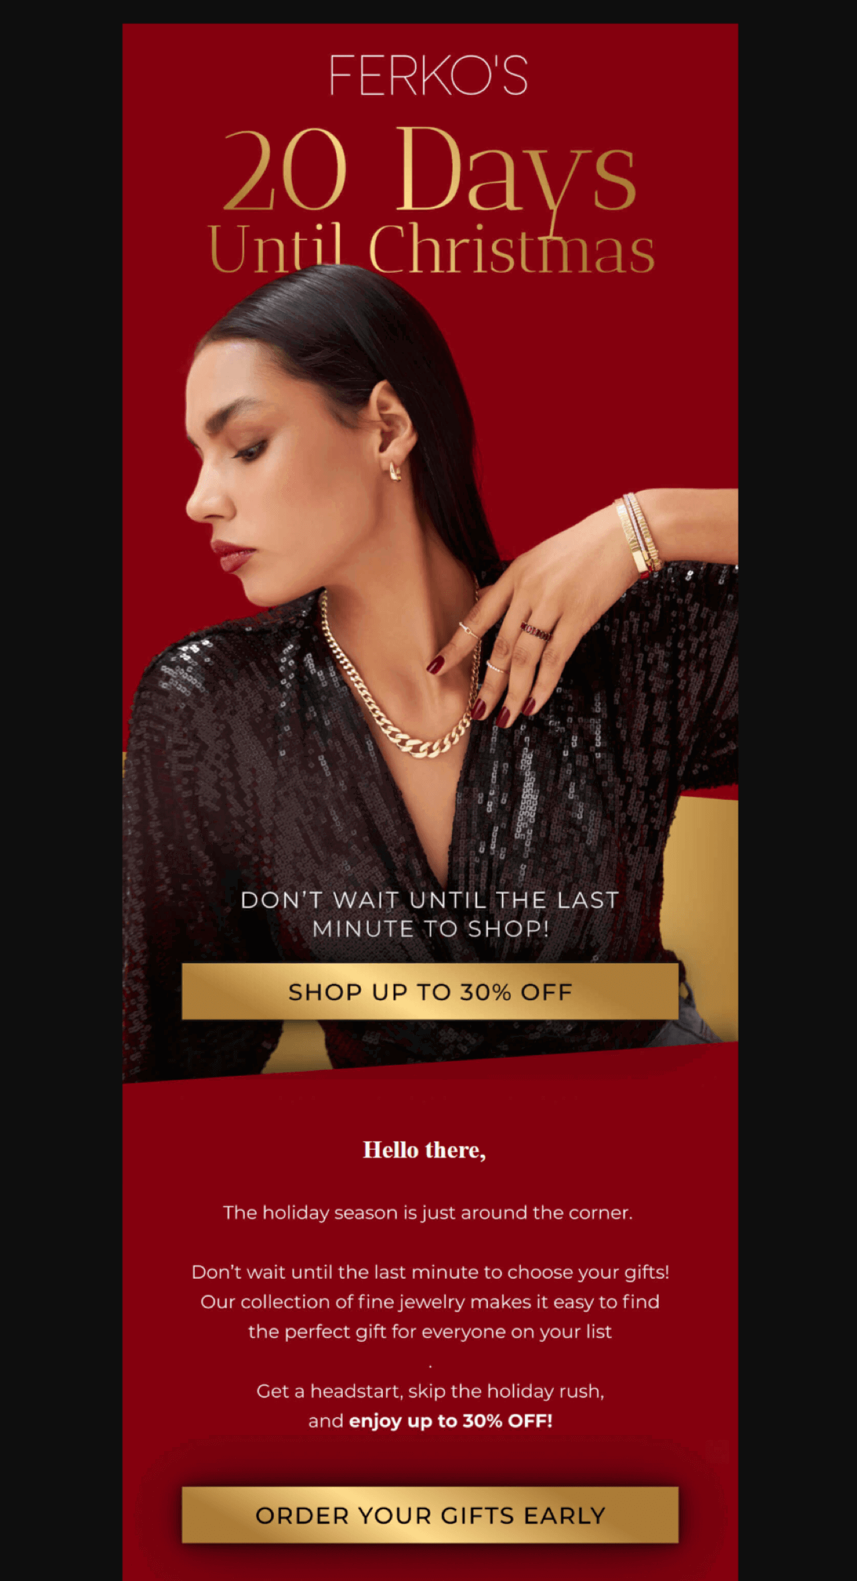Click the "Don't wait until the last minute to shop!" caption
The width and height of the screenshot is (857, 1581).
click(430, 914)
